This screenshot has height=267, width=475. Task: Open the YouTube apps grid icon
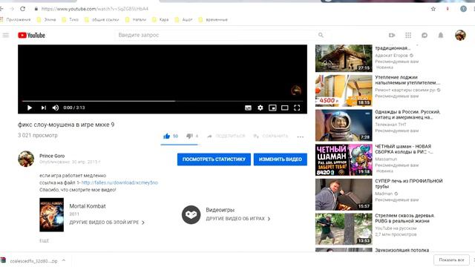pos(408,35)
